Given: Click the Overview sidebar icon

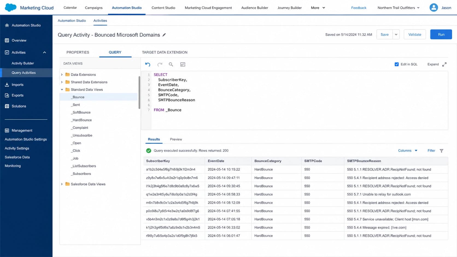Looking at the screenshot, I should (x=7, y=40).
